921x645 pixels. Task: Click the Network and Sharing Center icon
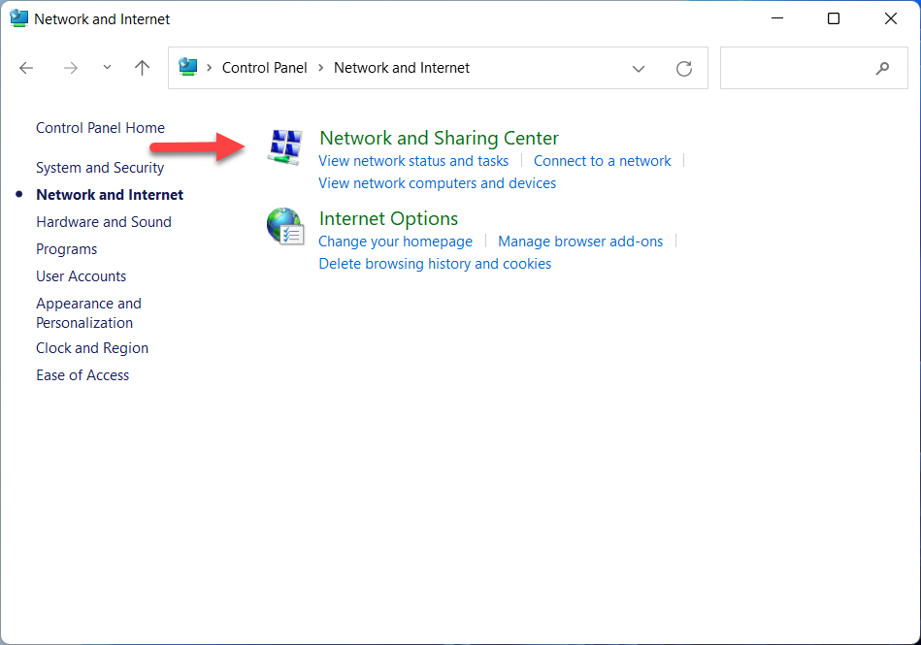[284, 147]
